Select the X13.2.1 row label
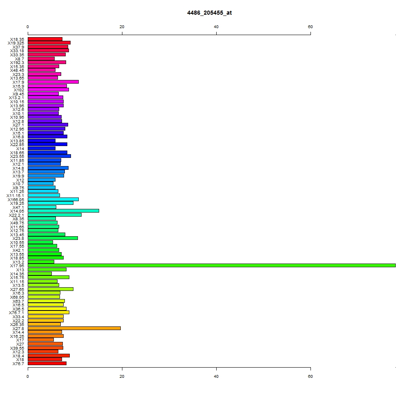408x408 pixels. coord(16,98)
